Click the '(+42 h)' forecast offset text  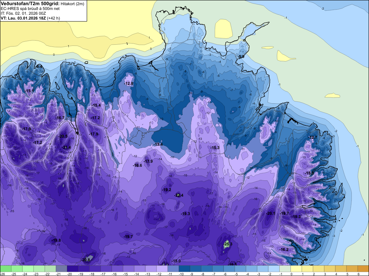(x=54, y=18)
